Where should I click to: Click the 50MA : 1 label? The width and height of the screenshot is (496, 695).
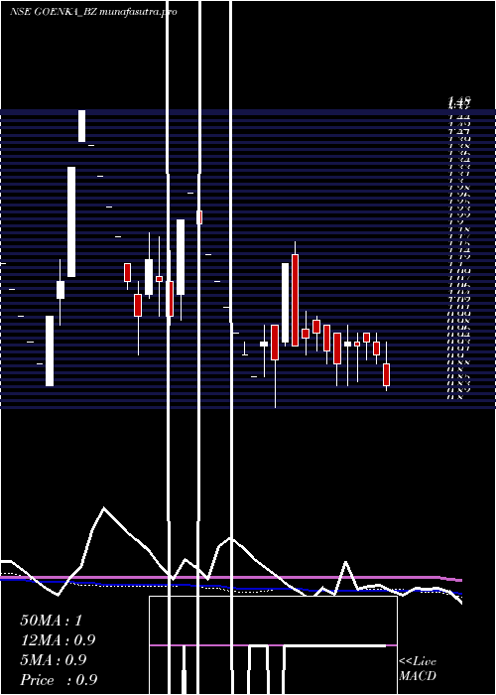51,621
